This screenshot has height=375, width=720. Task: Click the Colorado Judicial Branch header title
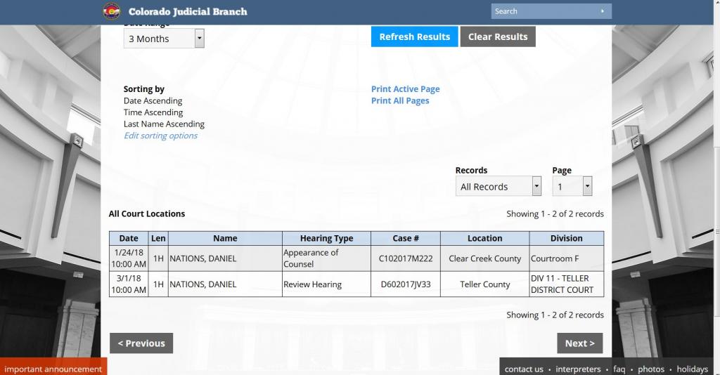coord(188,12)
